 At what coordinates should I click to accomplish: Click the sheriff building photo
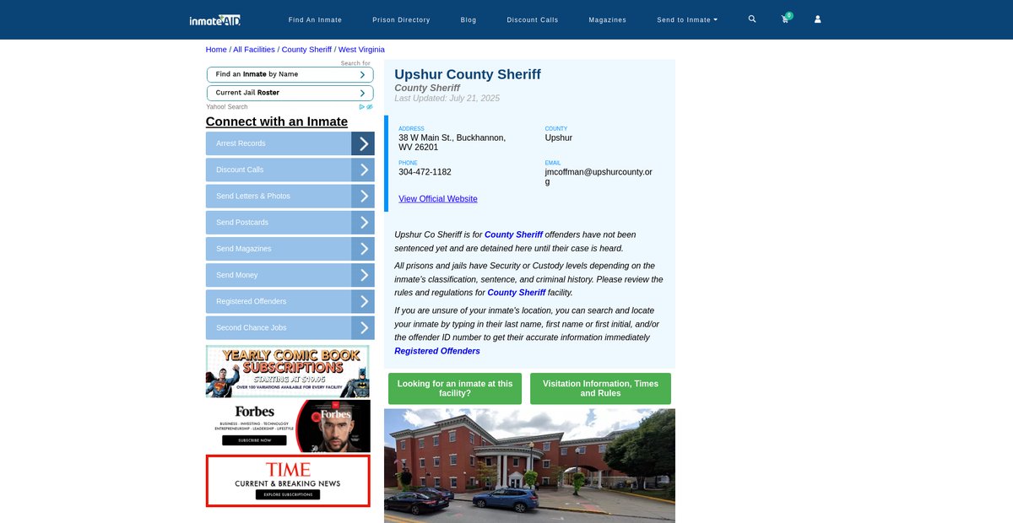pyautogui.click(x=529, y=466)
